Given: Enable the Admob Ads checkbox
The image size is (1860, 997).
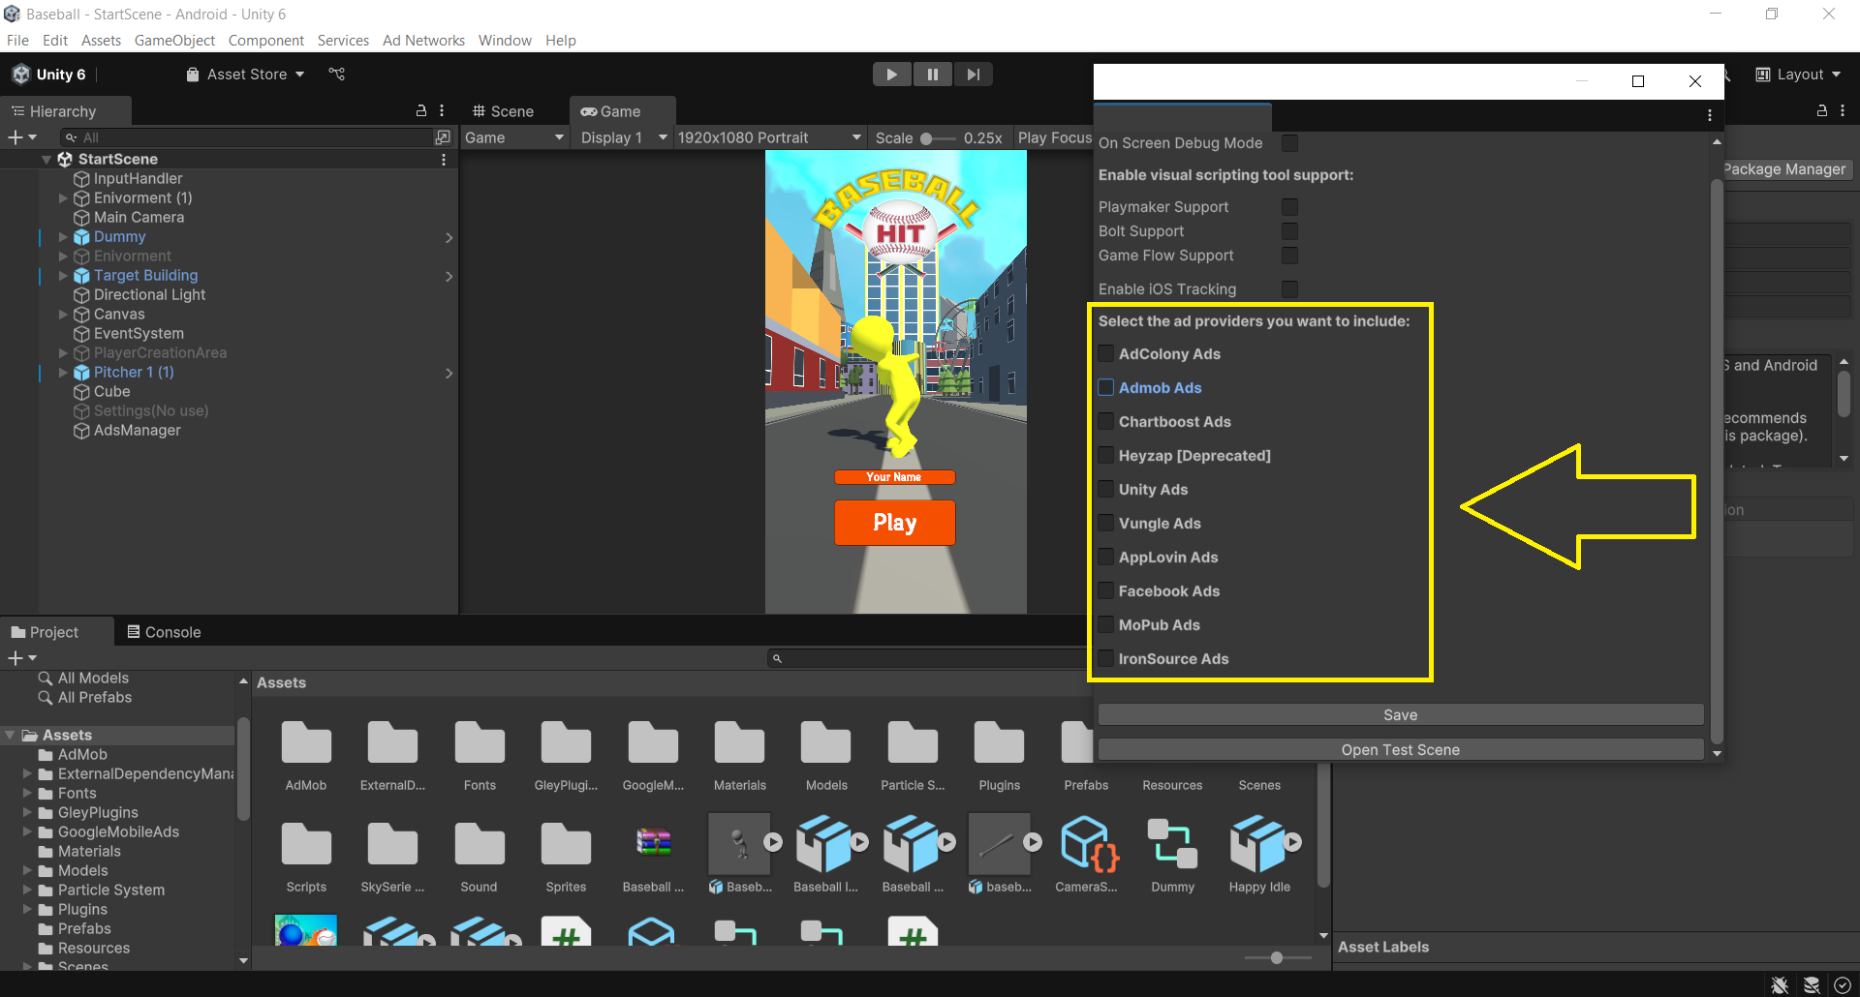Looking at the screenshot, I should [1106, 388].
